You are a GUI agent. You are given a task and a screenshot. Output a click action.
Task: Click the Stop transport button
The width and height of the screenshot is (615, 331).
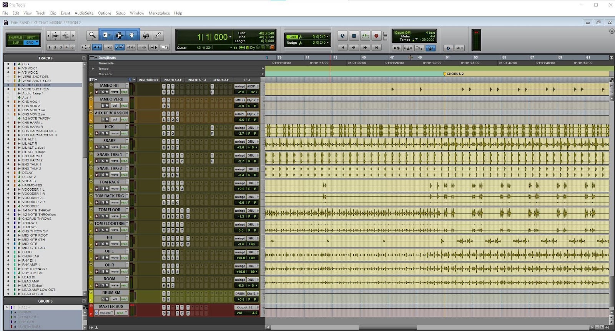coord(354,36)
